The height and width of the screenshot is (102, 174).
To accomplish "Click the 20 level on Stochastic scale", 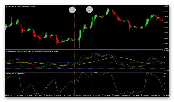I will [164, 90].
